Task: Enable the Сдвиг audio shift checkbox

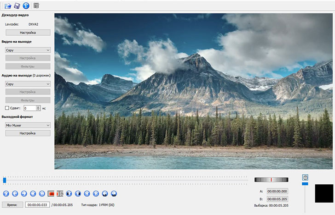Action: click(7, 108)
